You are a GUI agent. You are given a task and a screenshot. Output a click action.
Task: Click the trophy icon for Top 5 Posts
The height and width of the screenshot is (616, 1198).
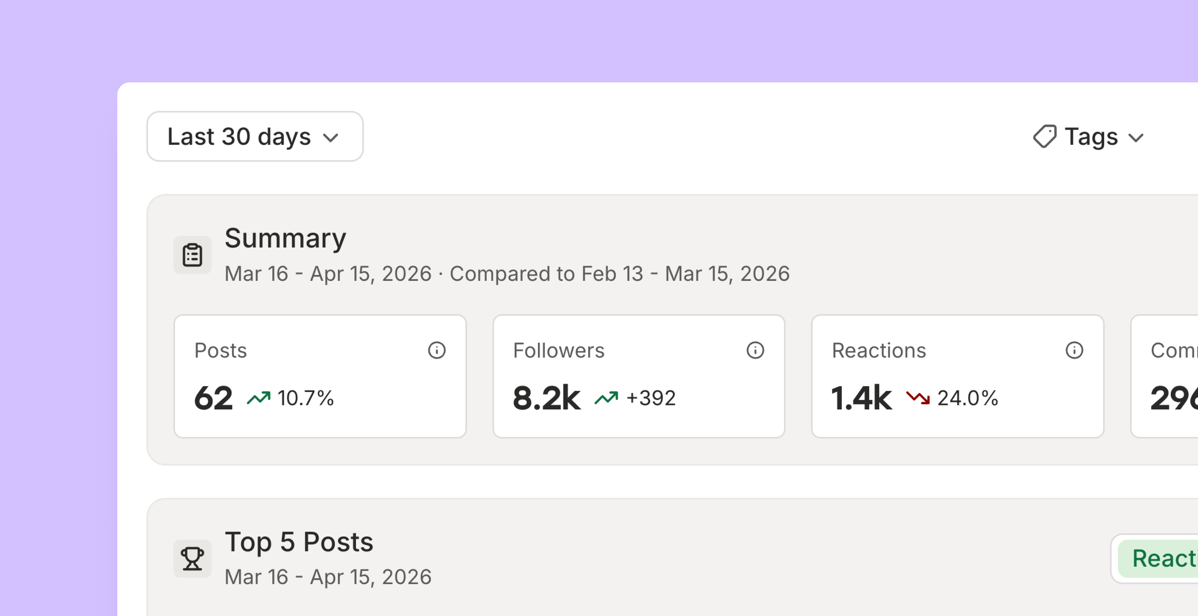pos(192,558)
